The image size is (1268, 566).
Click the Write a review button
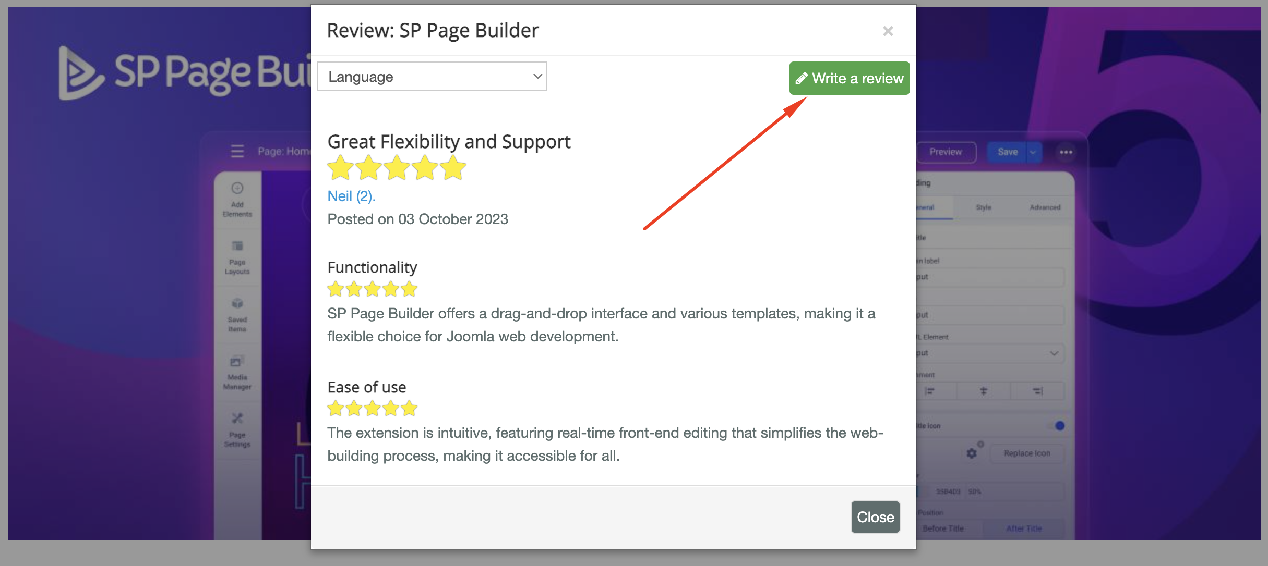[849, 78]
